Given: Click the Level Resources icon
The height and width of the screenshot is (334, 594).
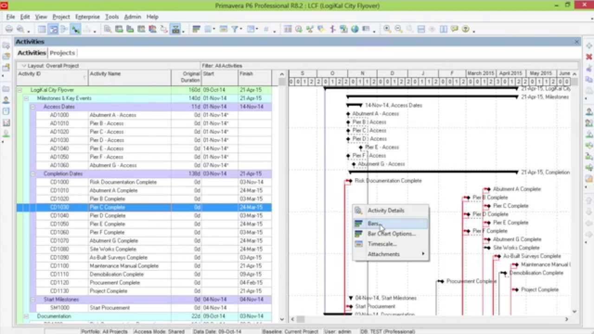Looking at the screenshot, I should click(310, 29).
